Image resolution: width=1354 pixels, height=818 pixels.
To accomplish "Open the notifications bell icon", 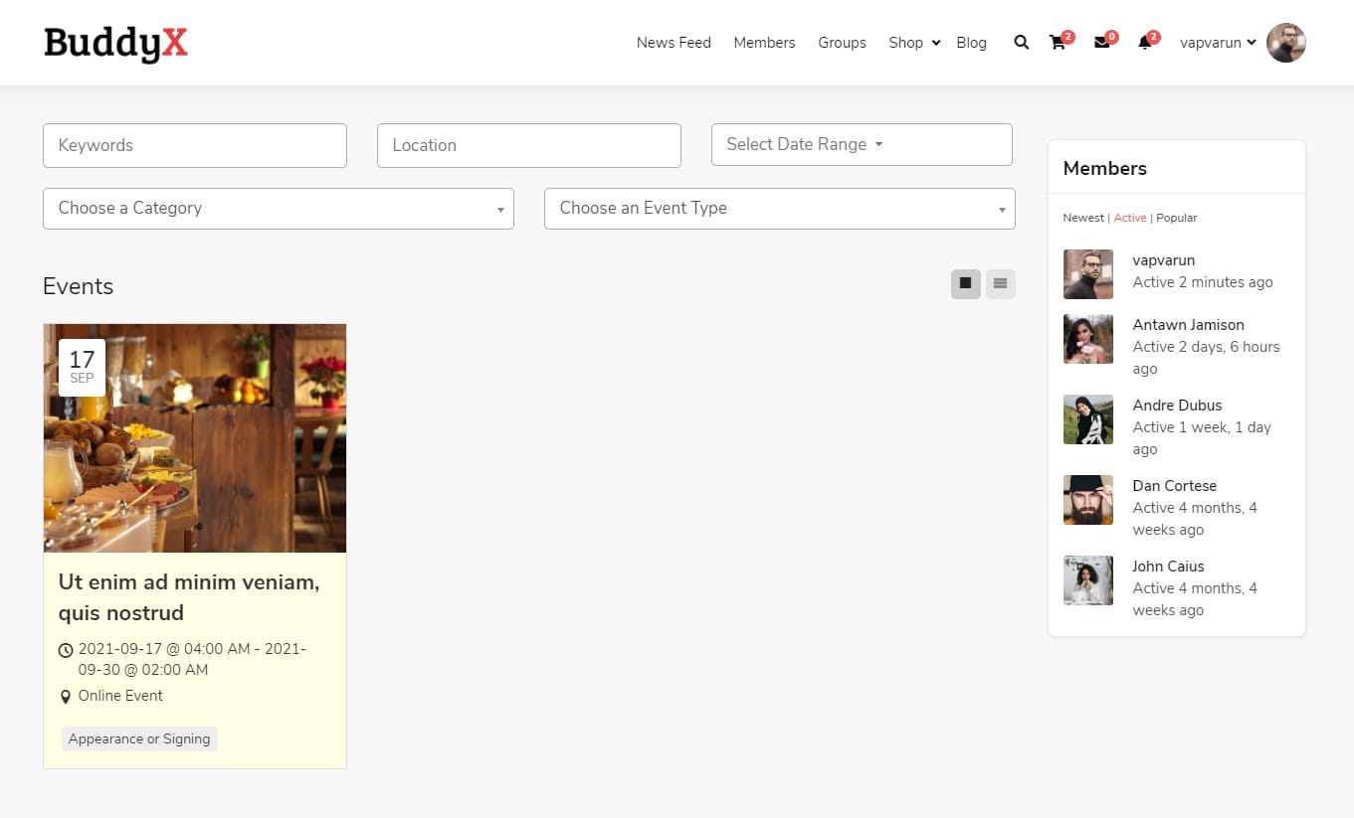I will pyautogui.click(x=1145, y=43).
